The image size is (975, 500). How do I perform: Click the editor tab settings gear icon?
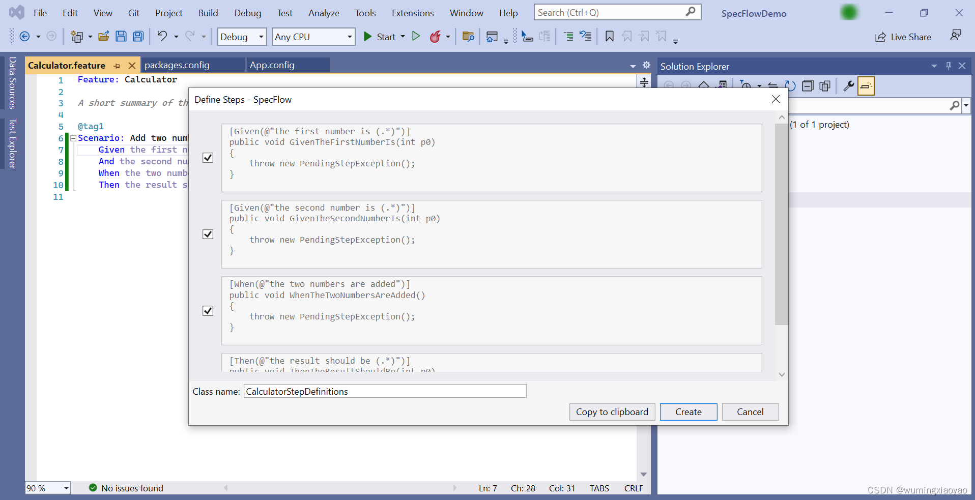pos(646,65)
